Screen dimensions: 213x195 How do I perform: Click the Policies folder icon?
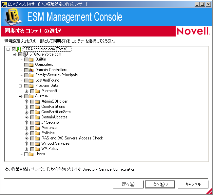[37, 133]
